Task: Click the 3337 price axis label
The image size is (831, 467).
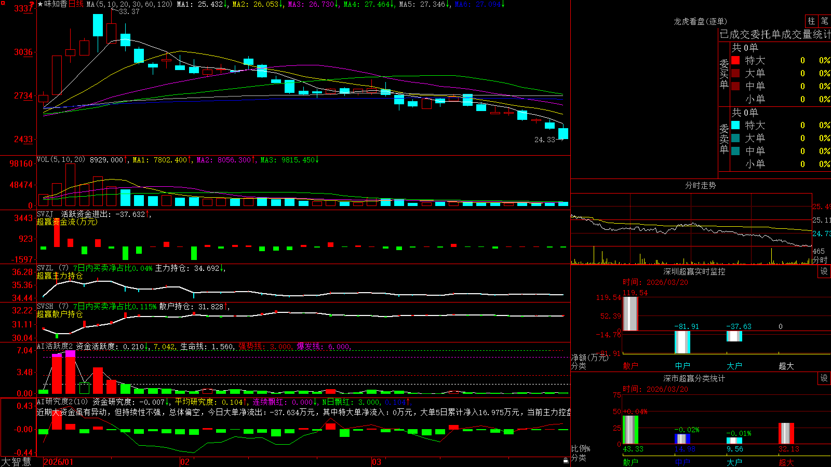Action: click(23, 8)
